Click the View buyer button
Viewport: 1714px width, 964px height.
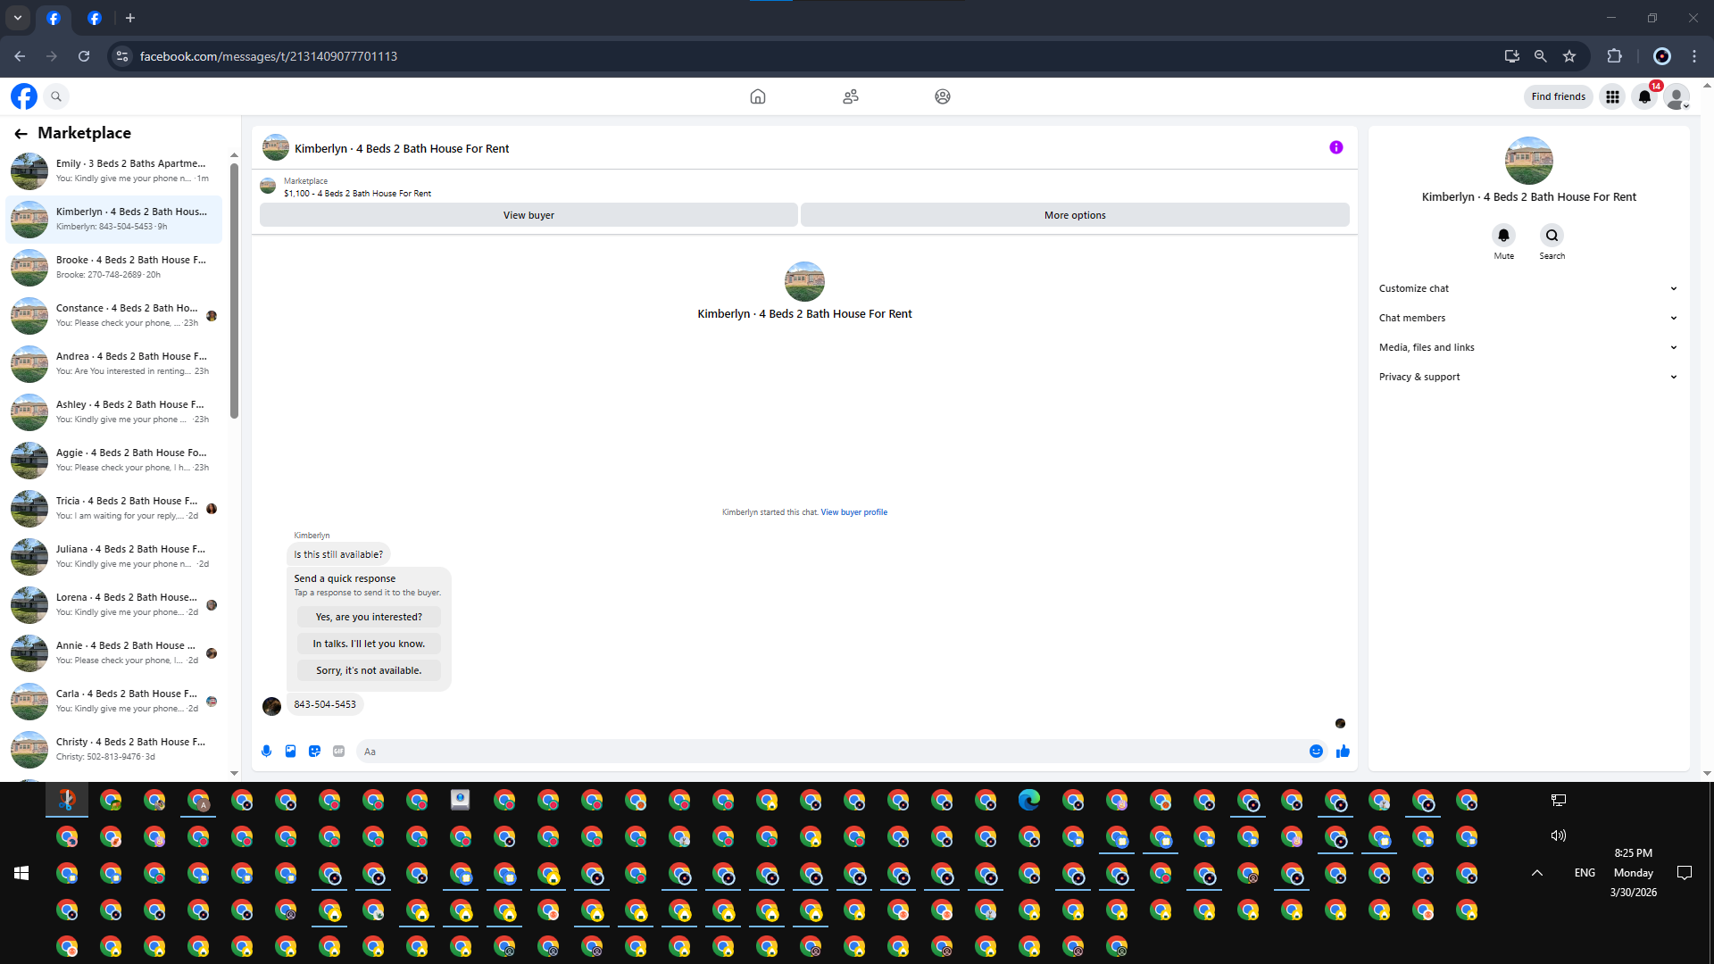tap(528, 215)
